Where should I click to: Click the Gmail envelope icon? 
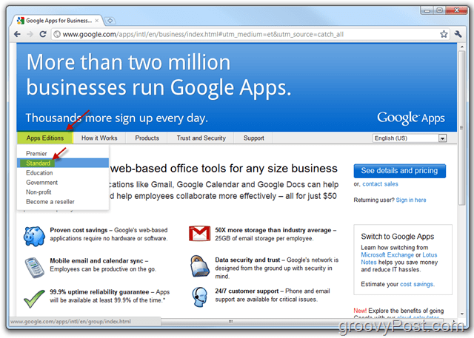click(x=199, y=233)
